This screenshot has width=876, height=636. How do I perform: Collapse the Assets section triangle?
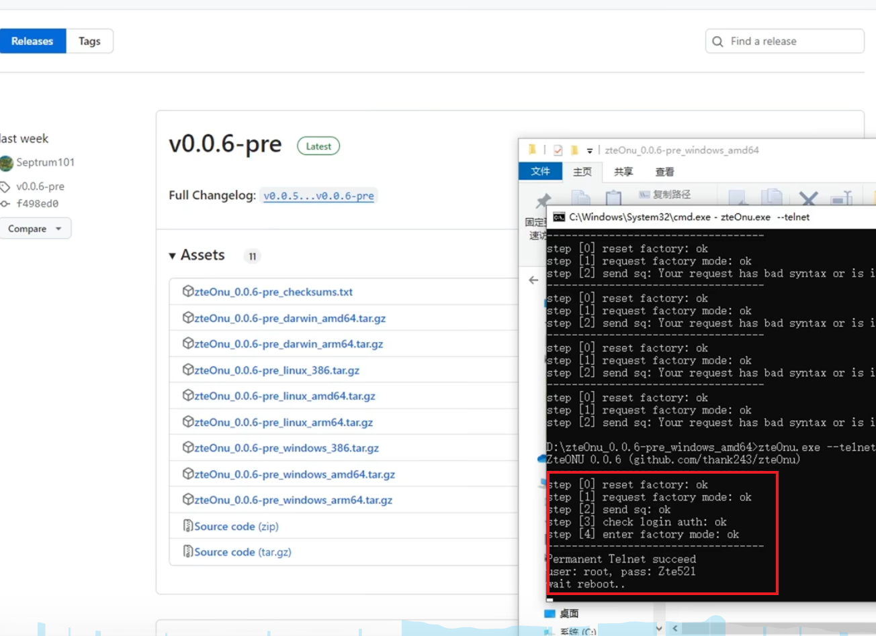(x=173, y=256)
